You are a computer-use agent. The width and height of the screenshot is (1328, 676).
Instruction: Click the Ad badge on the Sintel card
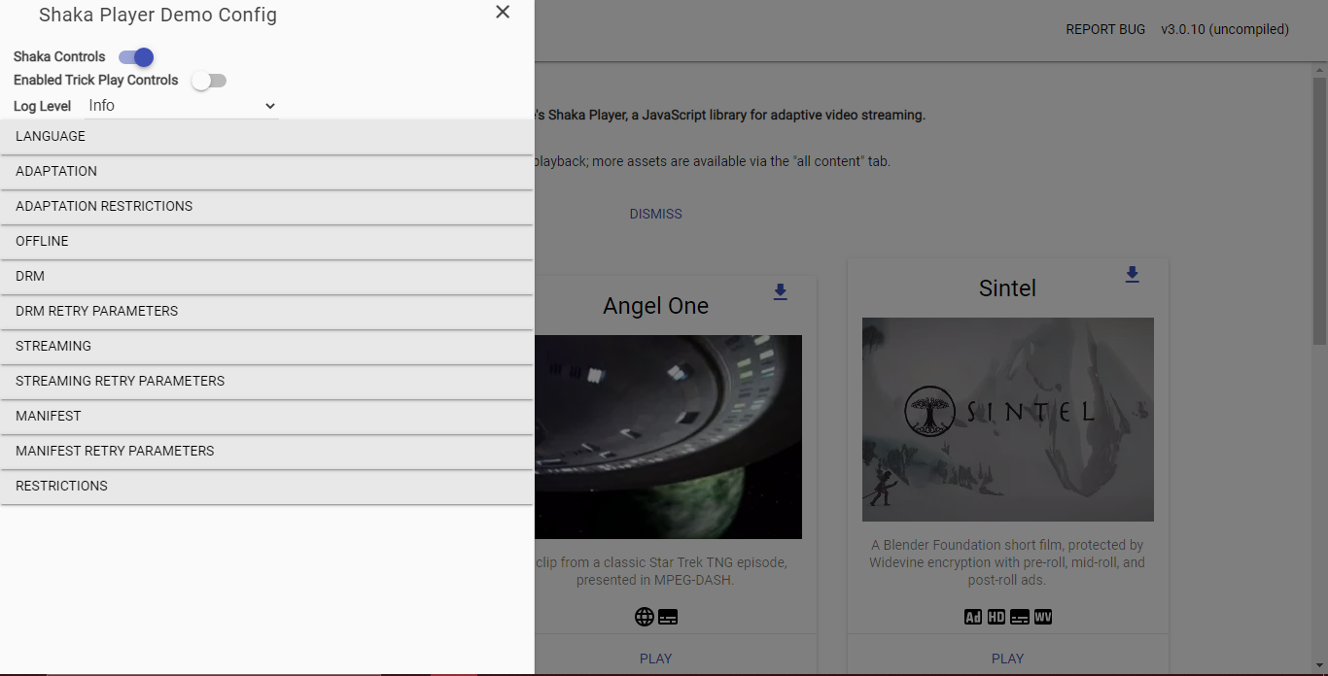point(972,616)
